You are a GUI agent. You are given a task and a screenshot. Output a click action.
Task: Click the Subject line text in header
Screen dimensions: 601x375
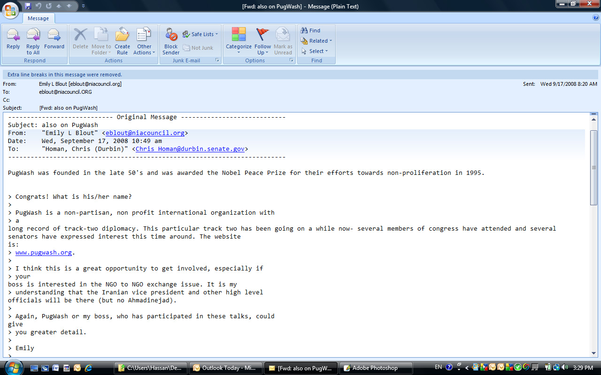[69, 108]
